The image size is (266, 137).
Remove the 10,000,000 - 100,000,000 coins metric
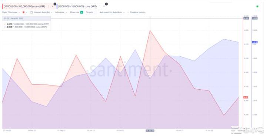(52, 6)
